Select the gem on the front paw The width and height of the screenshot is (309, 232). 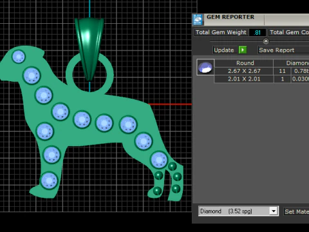49,180
